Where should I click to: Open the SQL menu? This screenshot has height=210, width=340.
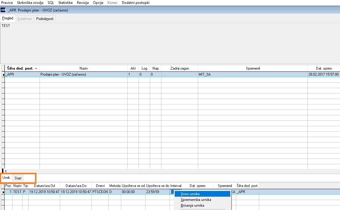click(51, 3)
